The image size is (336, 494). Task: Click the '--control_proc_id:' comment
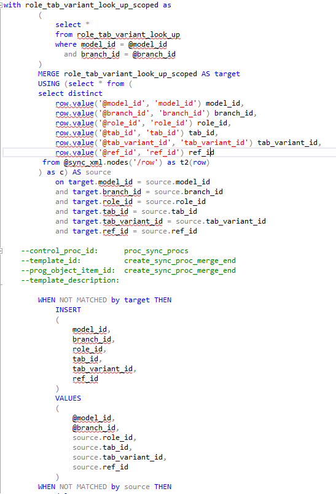60,251
